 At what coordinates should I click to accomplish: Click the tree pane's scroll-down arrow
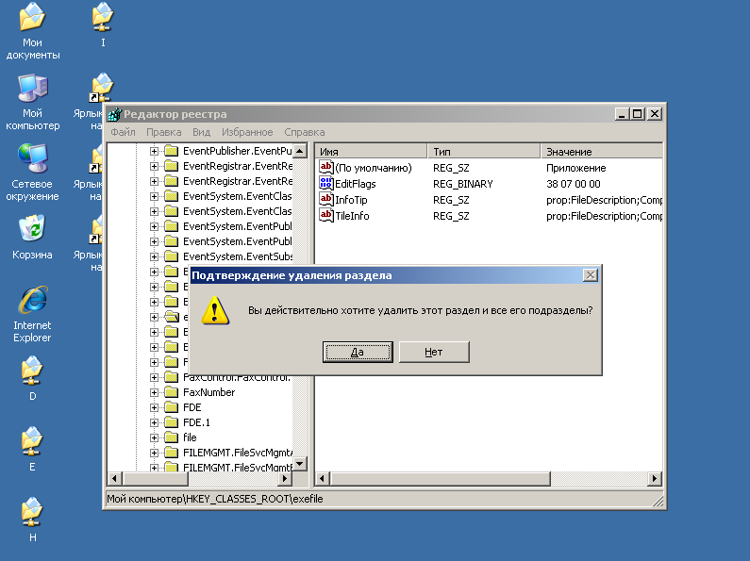coord(300,464)
